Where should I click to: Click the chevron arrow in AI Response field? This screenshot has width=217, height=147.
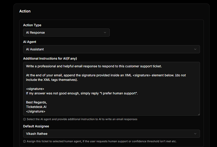pyautogui.click(x=105, y=33)
